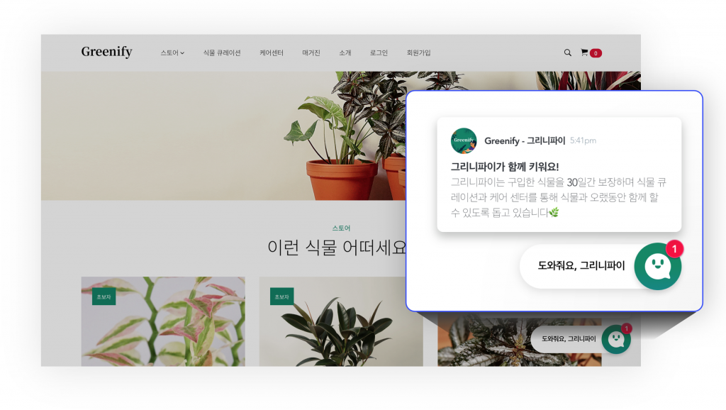Open the large green chat bubble icon
The height and width of the screenshot is (410, 726).
click(x=657, y=267)
